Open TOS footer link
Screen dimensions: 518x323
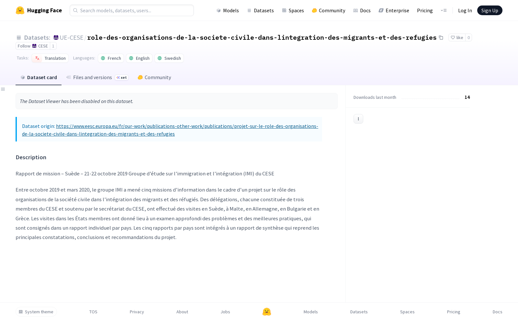point(93,312)
